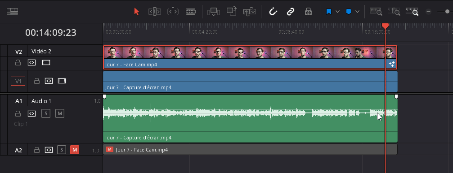Click the fade-out handle on the A1 audio clip

coord(396,96)
